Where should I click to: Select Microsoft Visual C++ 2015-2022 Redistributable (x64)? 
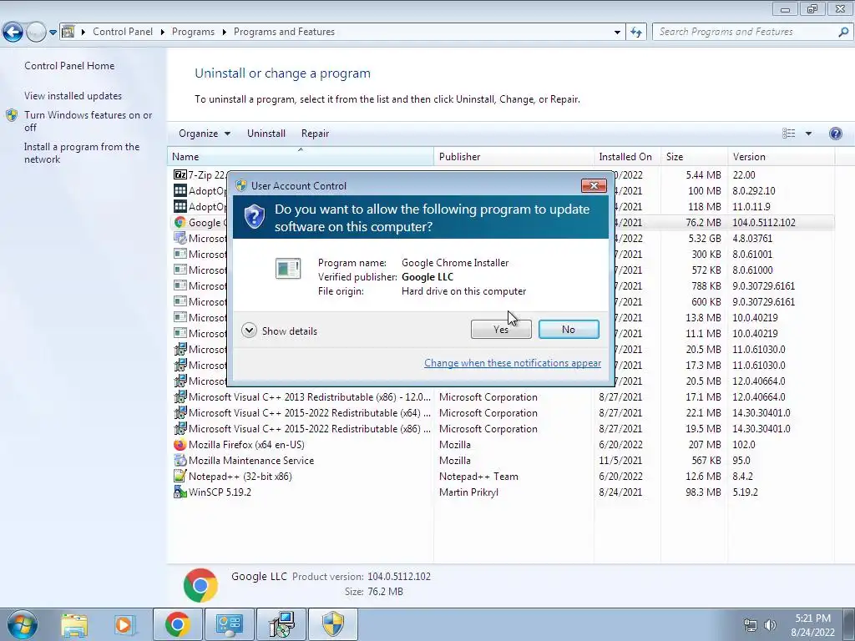pyautogui.click(x=501, y=412)
